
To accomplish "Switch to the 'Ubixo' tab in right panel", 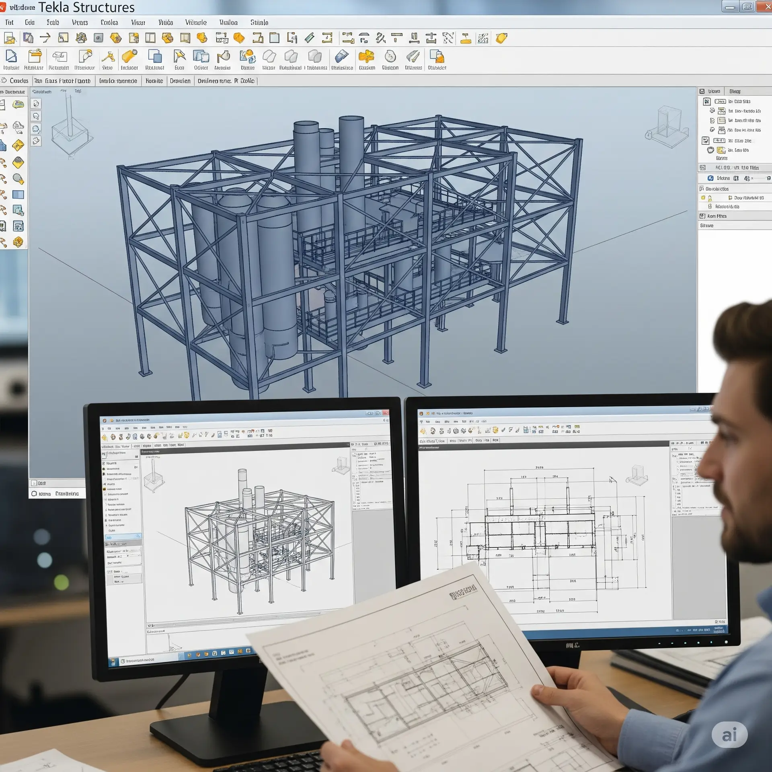I will [710, 91].
